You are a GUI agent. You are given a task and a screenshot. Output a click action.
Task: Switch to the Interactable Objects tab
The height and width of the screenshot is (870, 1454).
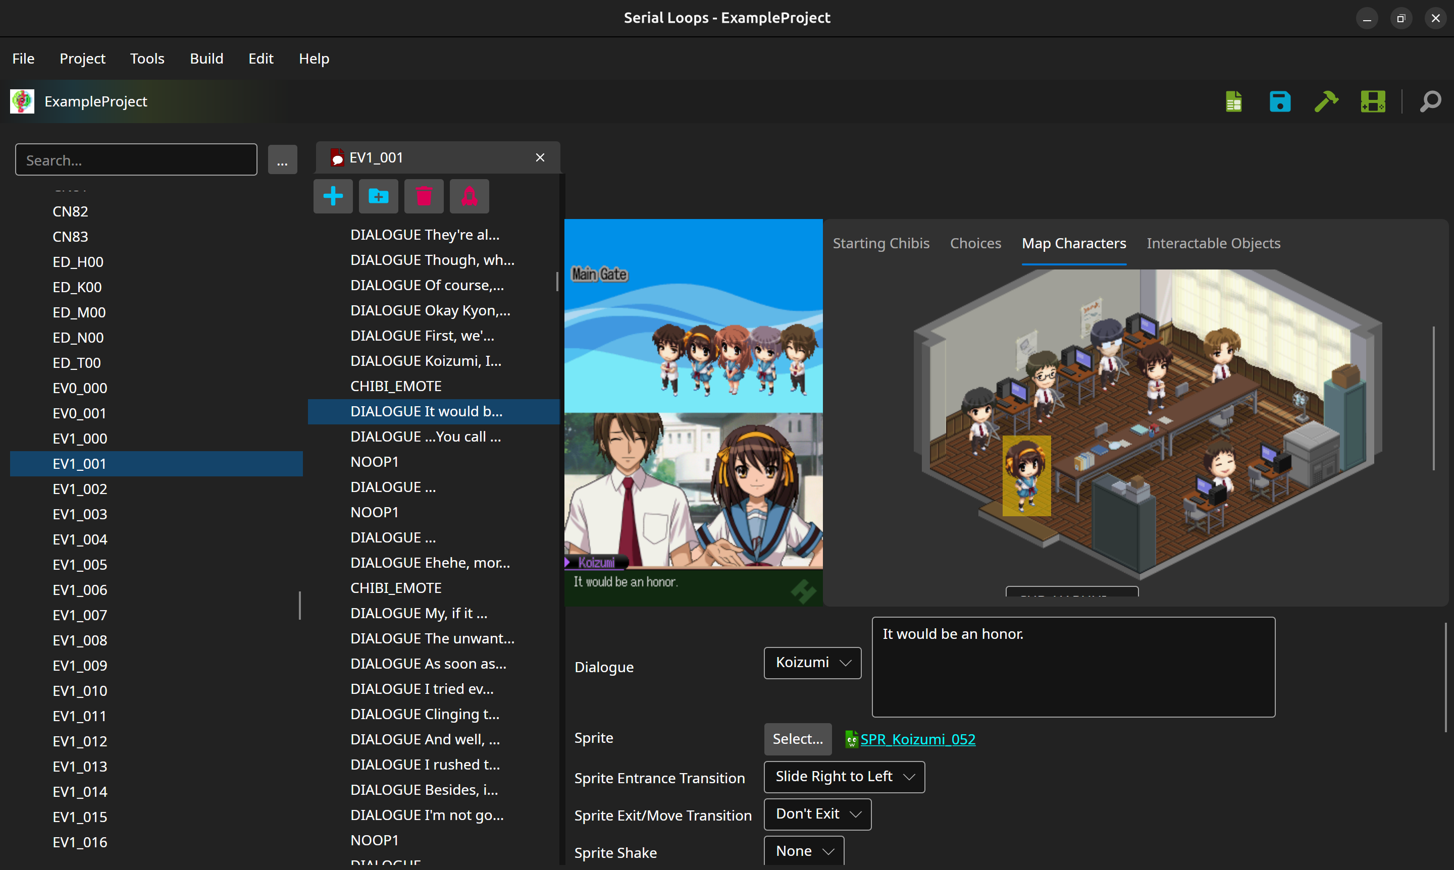1213,243
